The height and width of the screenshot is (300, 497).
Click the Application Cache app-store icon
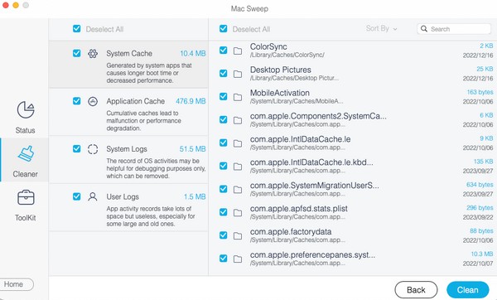click(93, 101)
